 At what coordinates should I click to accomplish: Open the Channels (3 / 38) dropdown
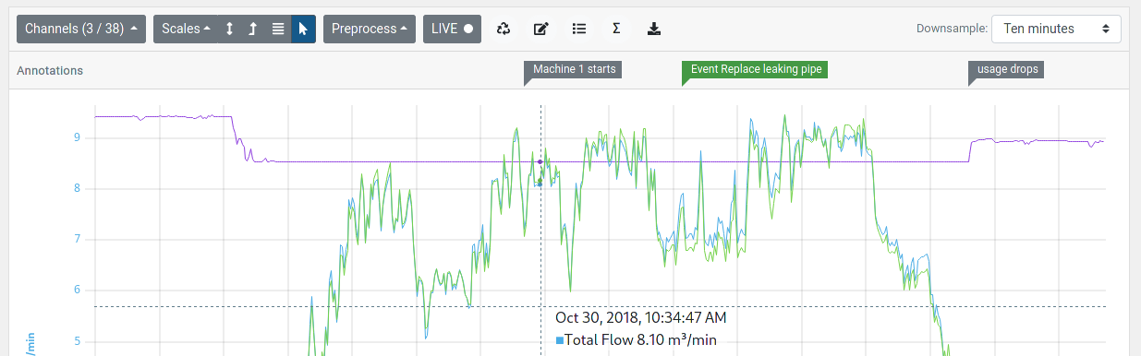click(x=81, y=29)
